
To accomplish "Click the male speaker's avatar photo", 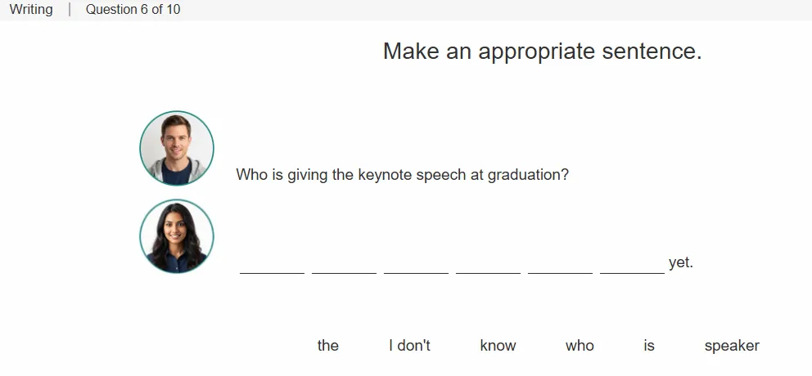I will pos(177,148).
